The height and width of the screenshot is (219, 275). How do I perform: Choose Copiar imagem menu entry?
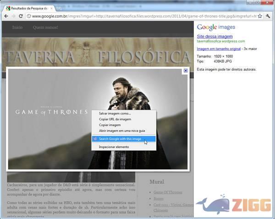point(110,125)
